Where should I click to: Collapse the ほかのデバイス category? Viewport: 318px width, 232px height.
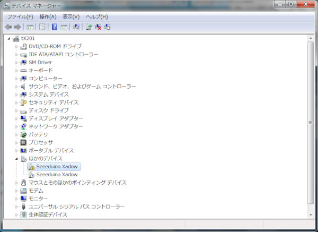point(16,158)
